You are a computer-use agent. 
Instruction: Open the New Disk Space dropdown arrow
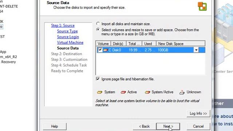click(196, 50)
